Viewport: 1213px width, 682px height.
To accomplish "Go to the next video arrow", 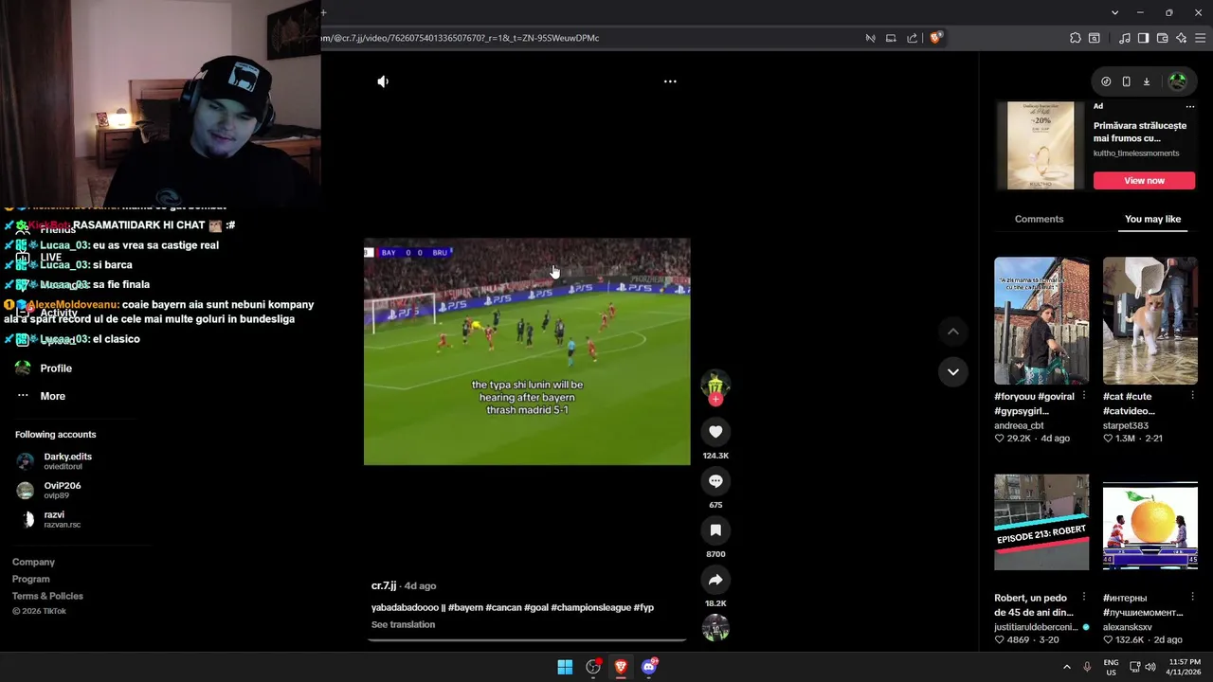I will [952, 371].
